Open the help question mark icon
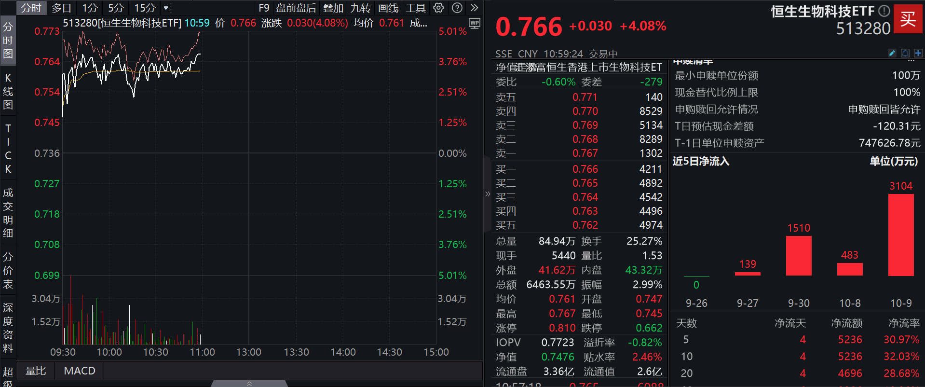Screen dimensions: 925x387 pos(457,8)
